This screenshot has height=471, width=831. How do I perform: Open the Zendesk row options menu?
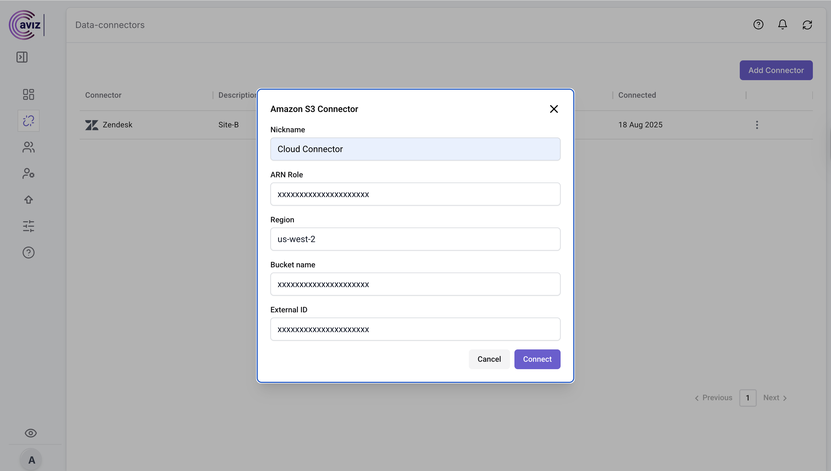[x=757, y=125]
